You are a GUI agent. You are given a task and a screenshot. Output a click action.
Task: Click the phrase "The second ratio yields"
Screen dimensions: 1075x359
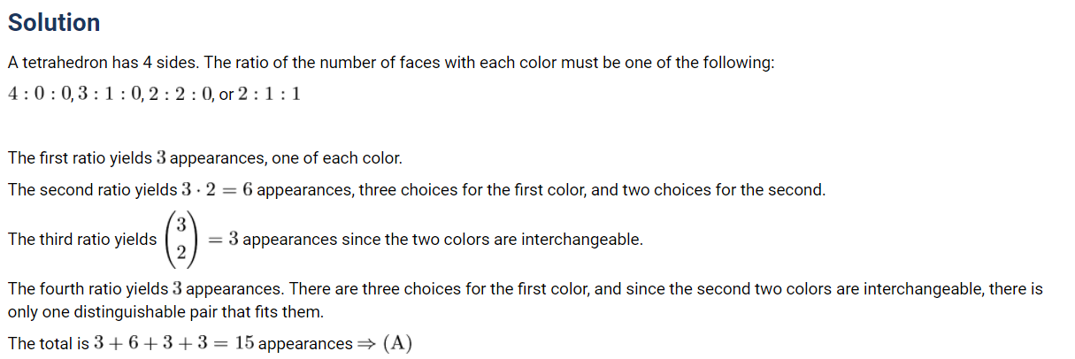91,189
